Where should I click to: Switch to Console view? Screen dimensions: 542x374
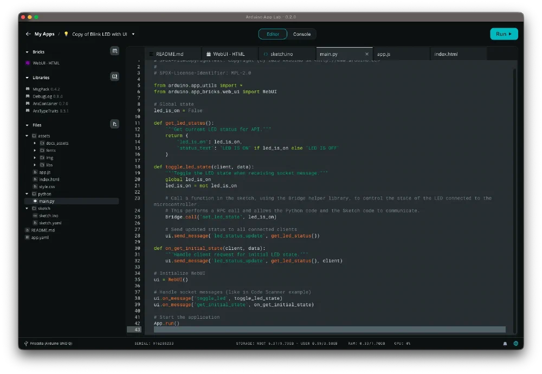[302, 34]
